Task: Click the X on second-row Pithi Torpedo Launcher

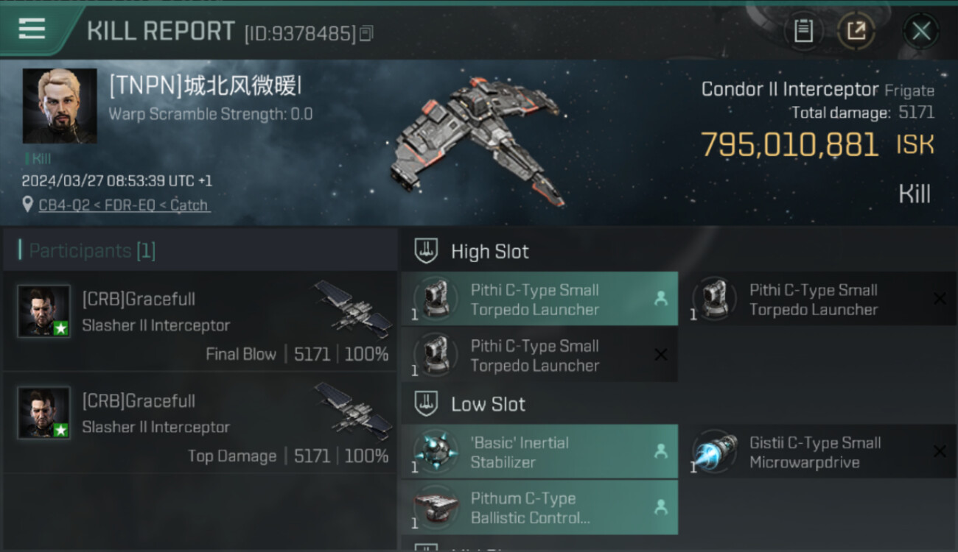Action: pos(661,355)
